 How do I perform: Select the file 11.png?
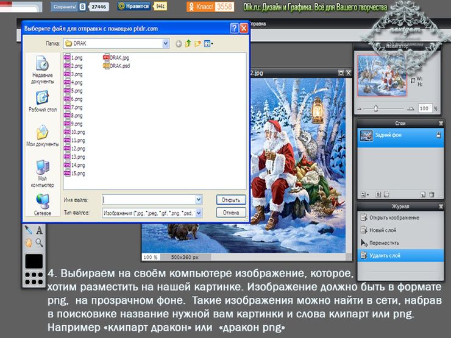[74, 140]
